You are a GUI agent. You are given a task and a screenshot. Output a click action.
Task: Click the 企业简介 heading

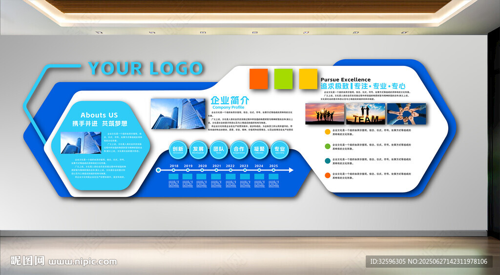pyautogui.click(x=229, y=100)
